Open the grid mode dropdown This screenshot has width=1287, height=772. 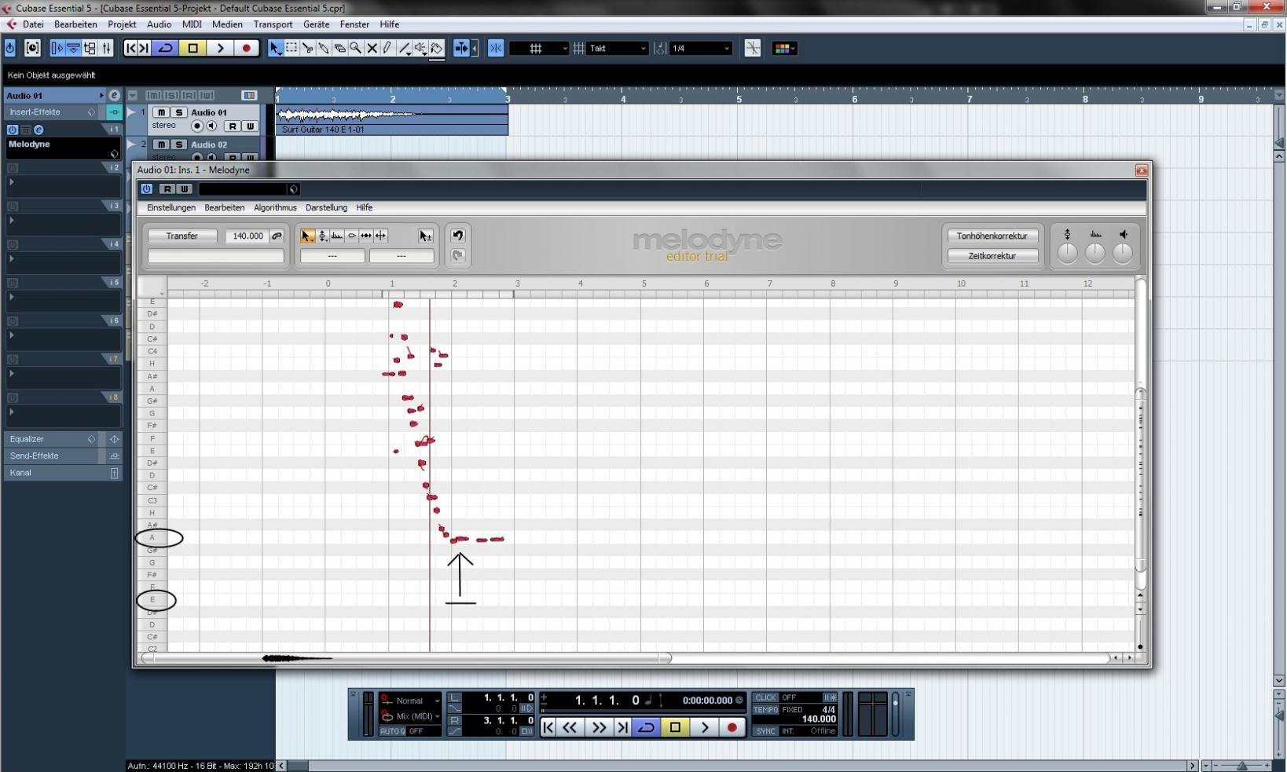coord(539,48)
